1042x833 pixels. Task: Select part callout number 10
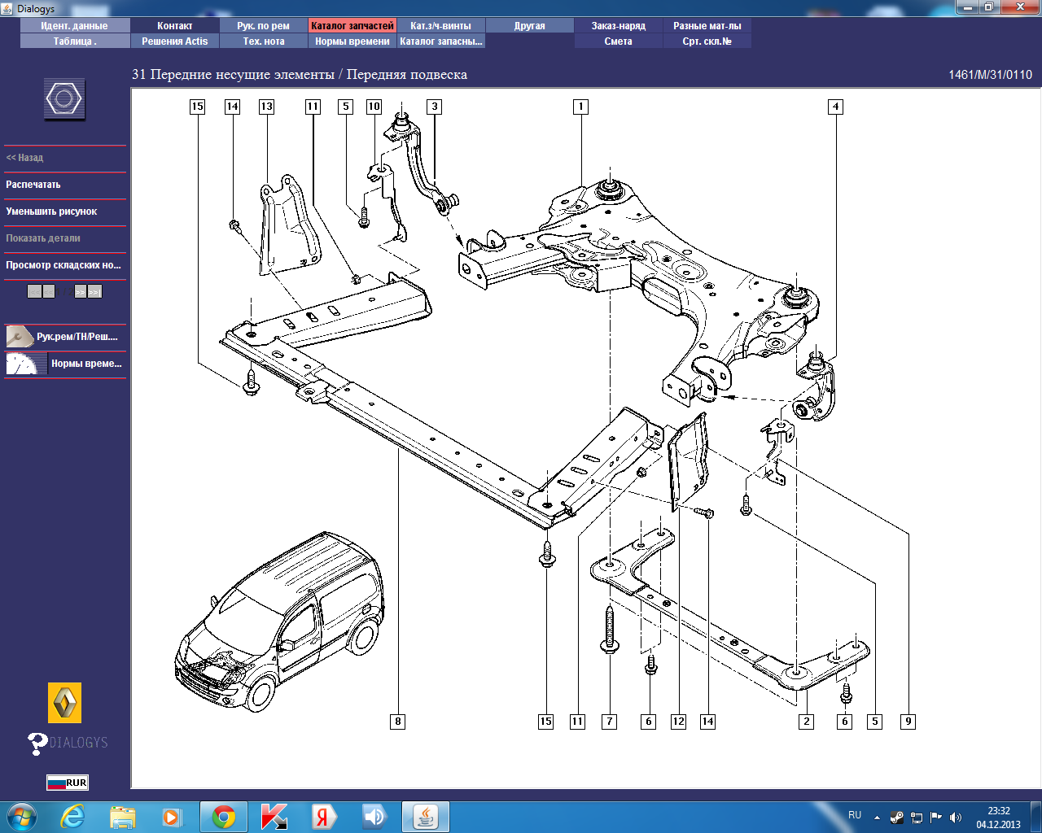coord(374,107)
